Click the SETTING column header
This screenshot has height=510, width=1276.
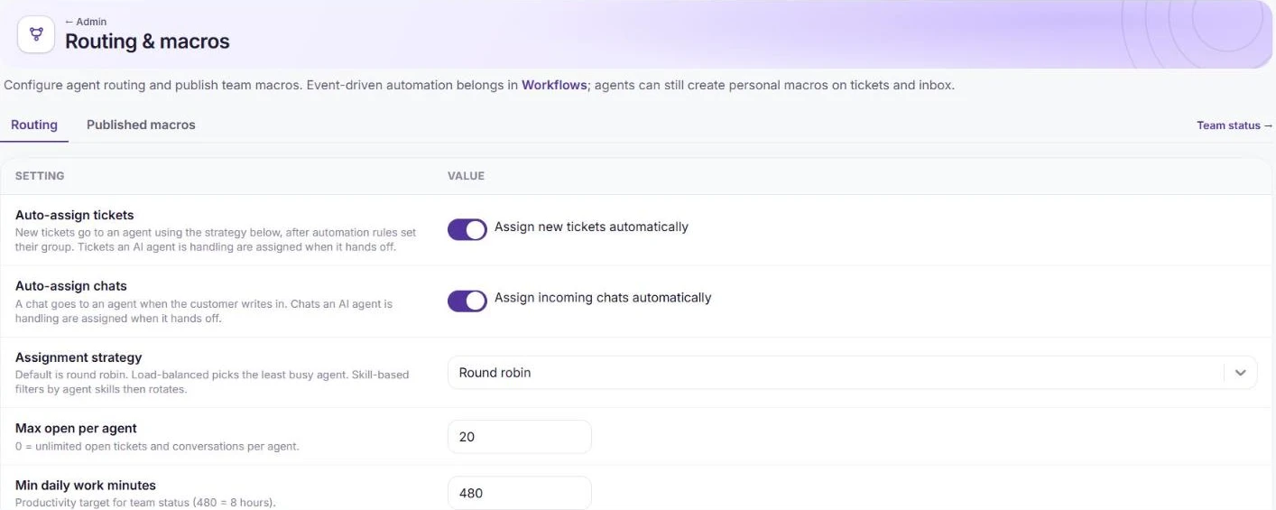tap(40, 176)
